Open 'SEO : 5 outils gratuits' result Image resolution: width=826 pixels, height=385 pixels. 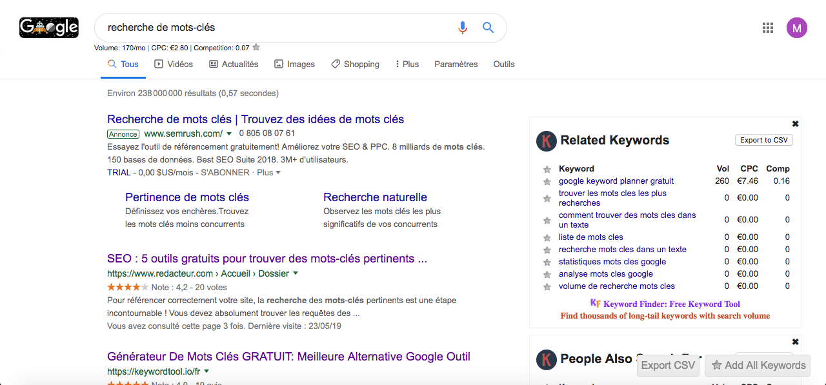click(267, 259)
